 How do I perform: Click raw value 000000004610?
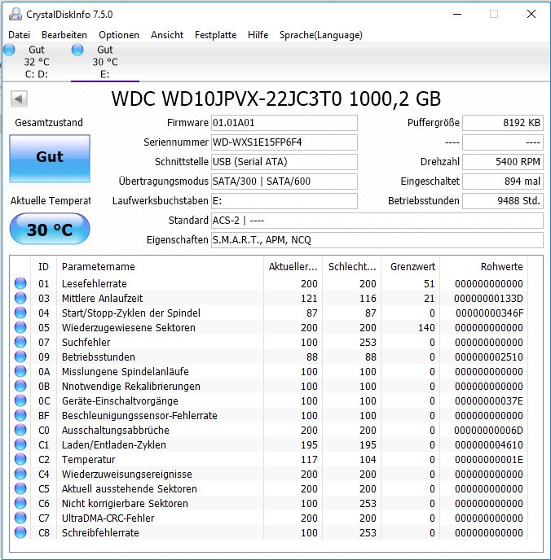489,444
